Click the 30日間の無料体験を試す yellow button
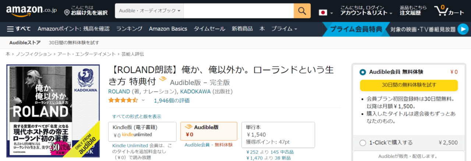 tap(408, 85)
